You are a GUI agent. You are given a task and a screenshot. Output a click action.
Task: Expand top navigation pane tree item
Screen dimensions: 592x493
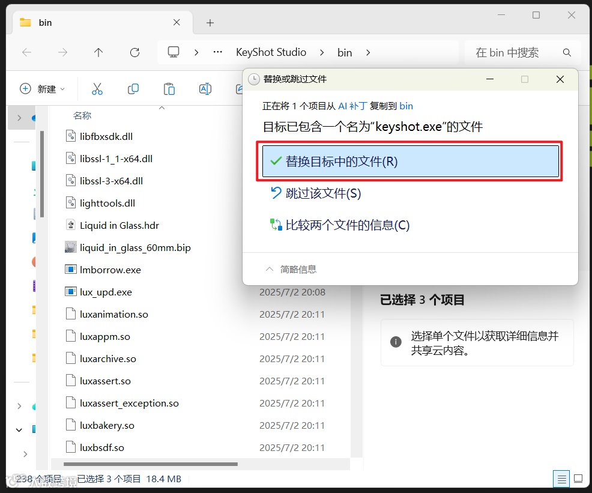pos(19,118)
